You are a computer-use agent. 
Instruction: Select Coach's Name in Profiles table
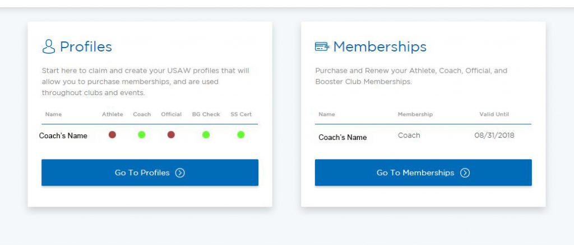(63, 135)
